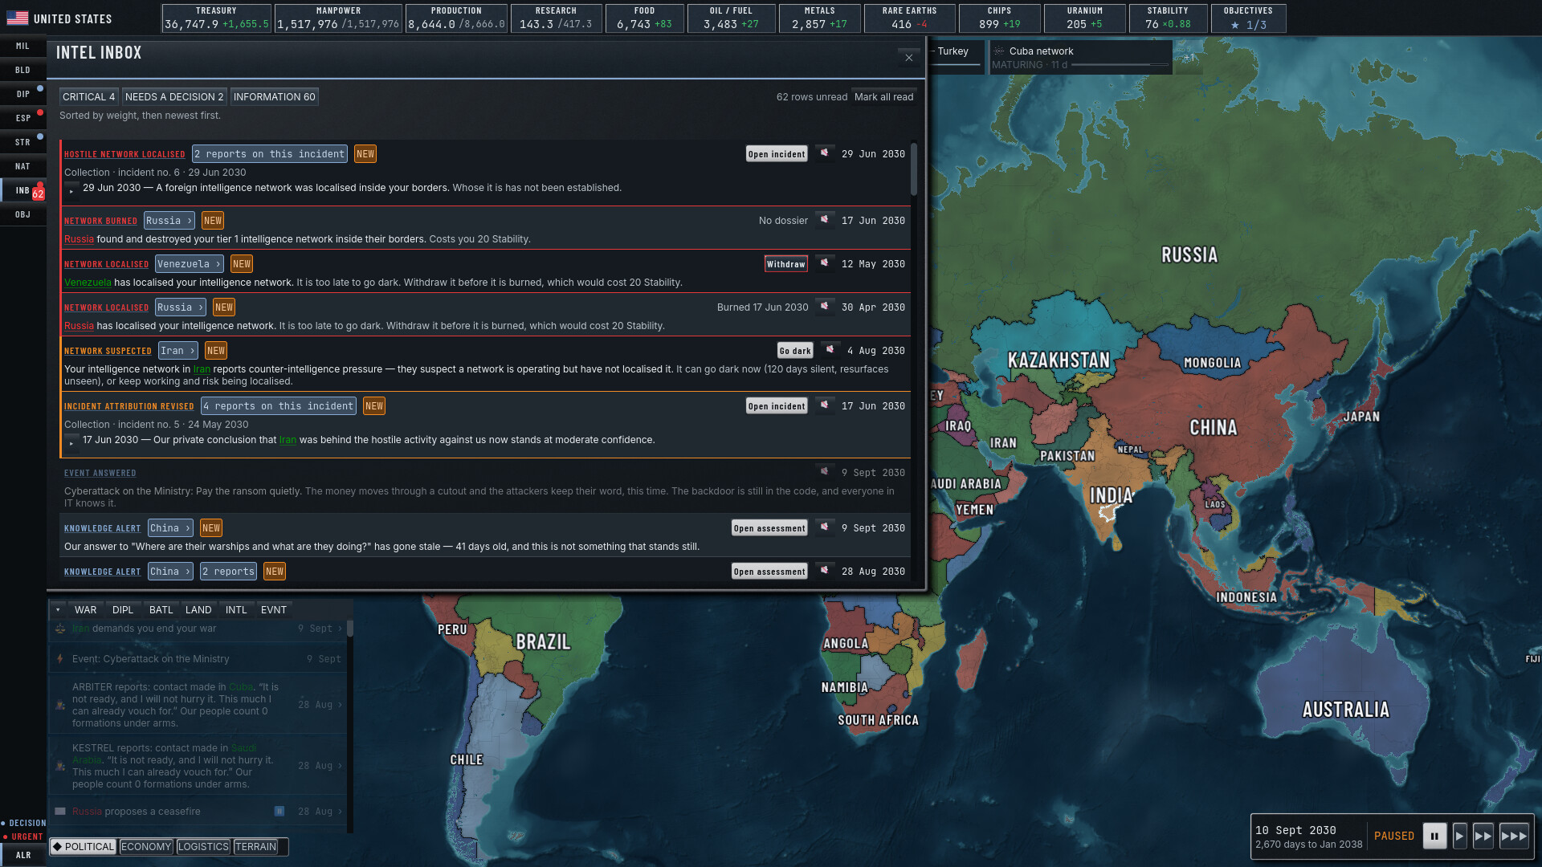Image resolution: width=1542 pixels, height=867 pixels.
Task: Click Mark all read
Action: [883, 96]
